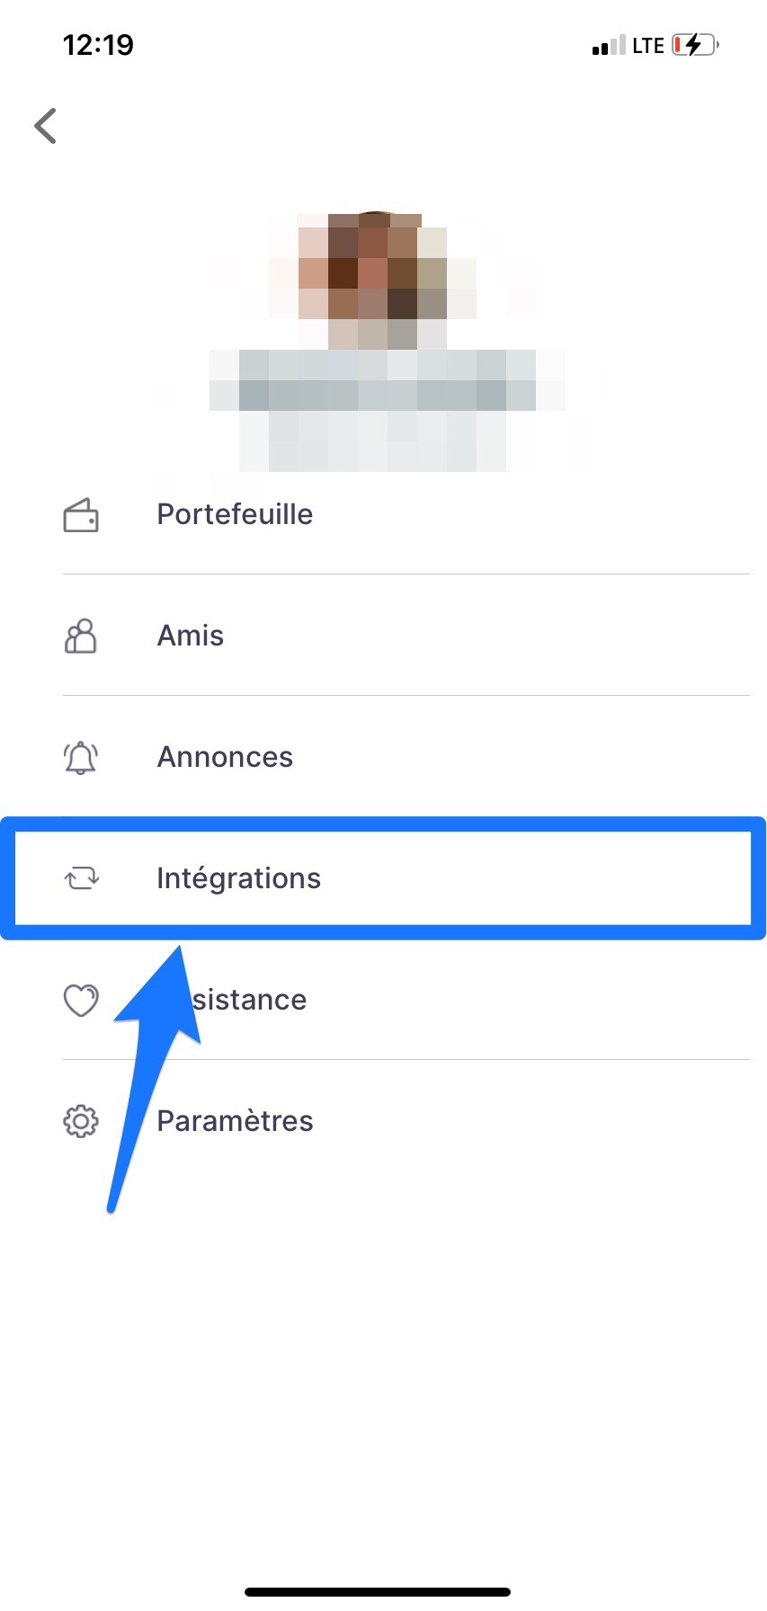
Task: Tap the heart icon for Assistance
Action: tap(81, 1000)
